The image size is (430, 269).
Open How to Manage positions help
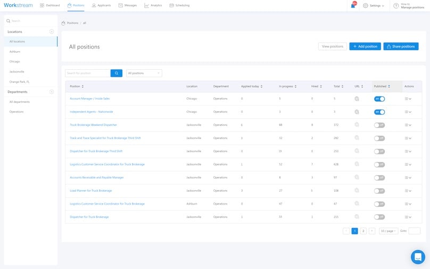click(x=409, y=5)
